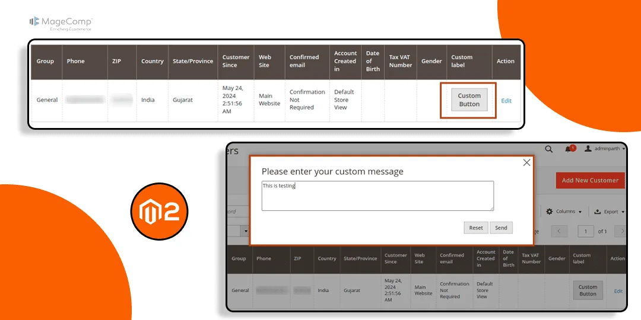This screenshot has height=320, width=641.
Task: Click the MageComp logo
Action: (x=61, y=23)
